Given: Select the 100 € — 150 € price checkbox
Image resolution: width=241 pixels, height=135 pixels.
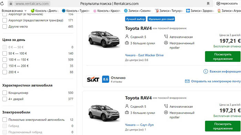Looking at the screenshot, I should (x=4, y=60).
